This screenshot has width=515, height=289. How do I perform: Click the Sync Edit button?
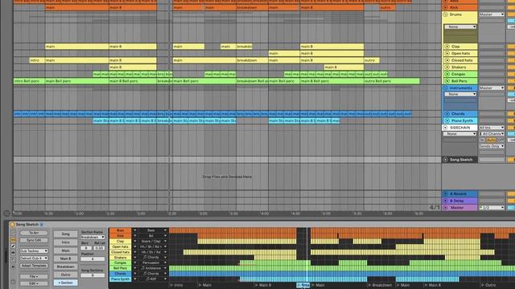34,240
